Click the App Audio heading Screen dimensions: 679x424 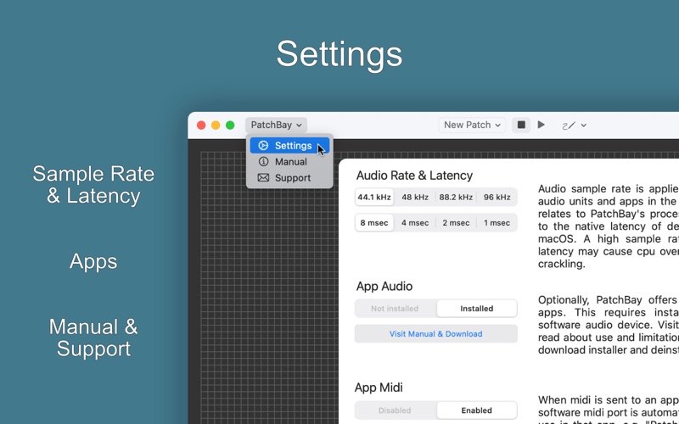(x=384, y=287)
